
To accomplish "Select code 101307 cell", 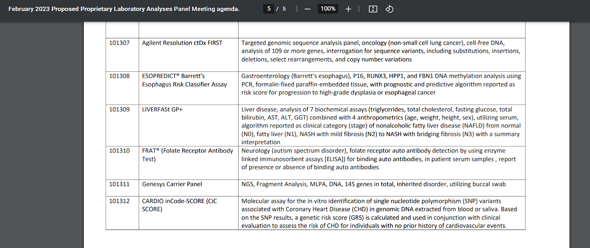I will click(122, 55).
